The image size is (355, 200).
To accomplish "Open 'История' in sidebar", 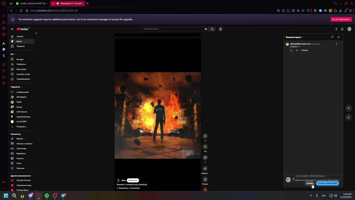I will coord(22,59).
